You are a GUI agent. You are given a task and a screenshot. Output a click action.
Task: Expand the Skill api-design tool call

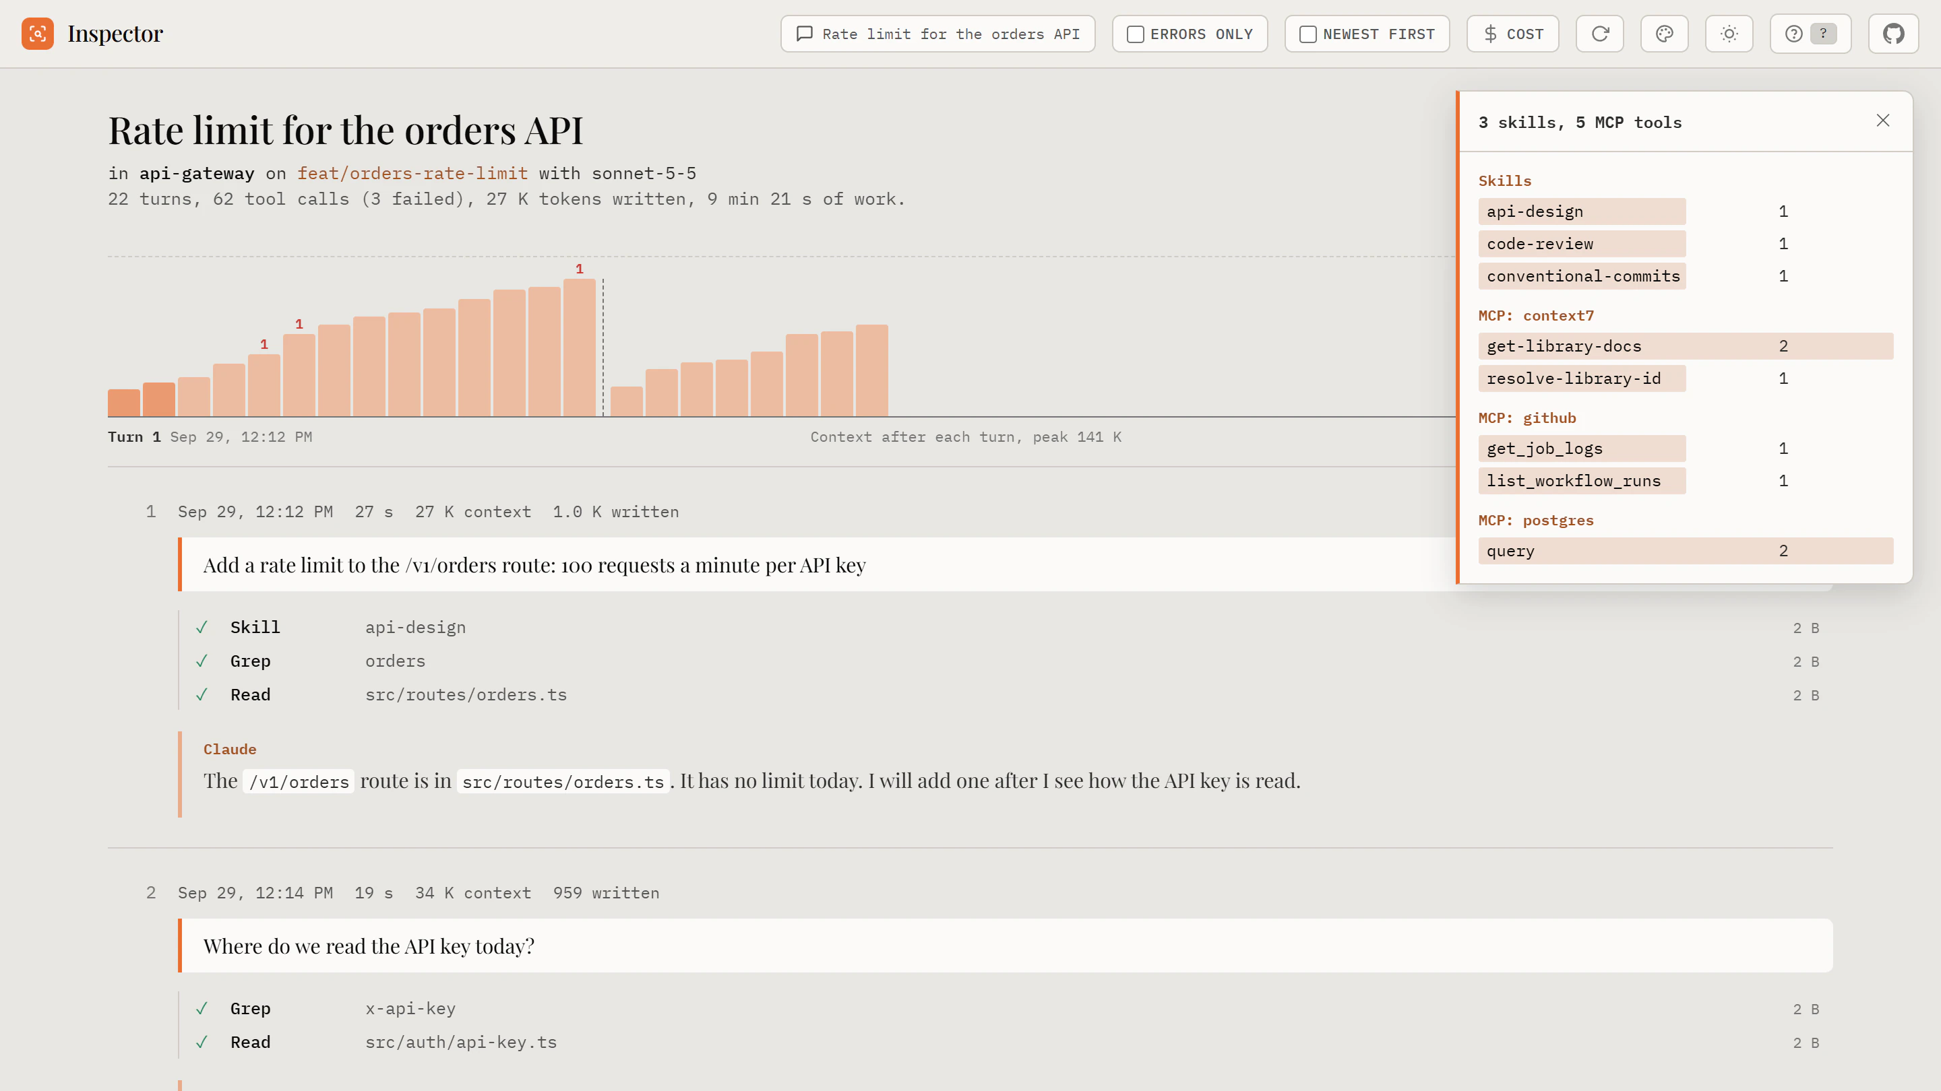[x=1007, y=627]
